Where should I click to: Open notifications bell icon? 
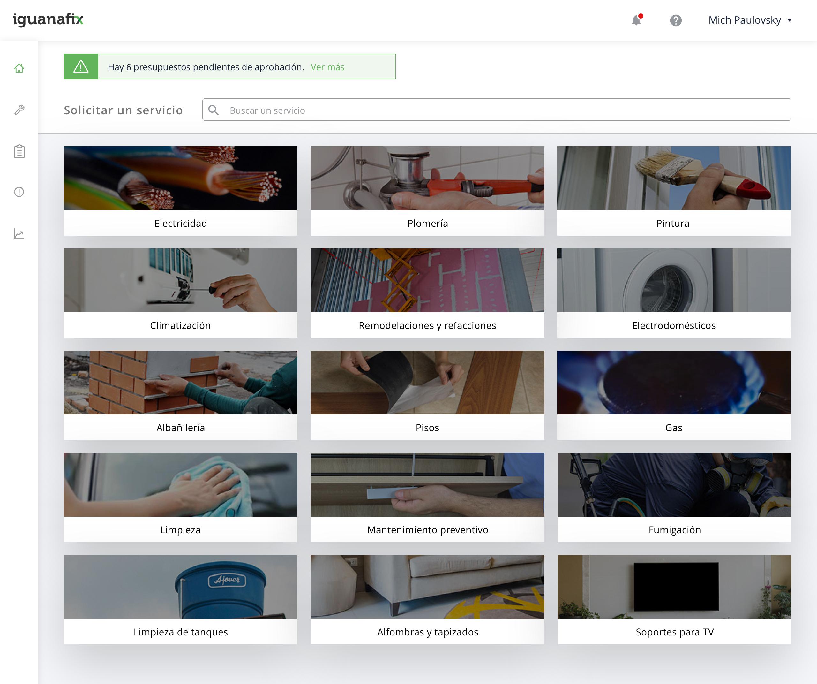[x=636, y=20]
